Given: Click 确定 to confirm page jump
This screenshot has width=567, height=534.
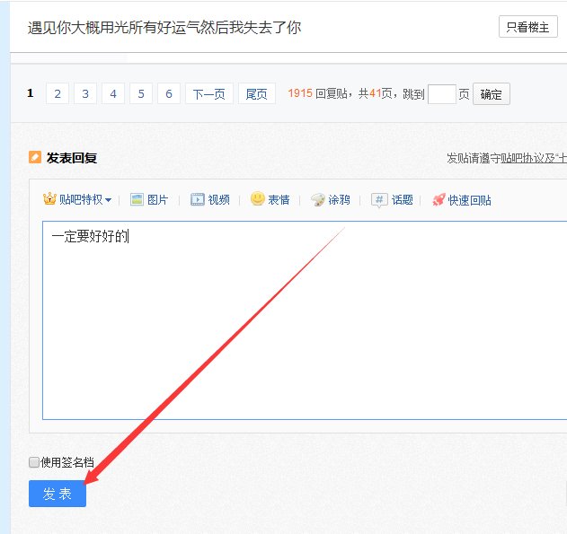Looking at the screenshot, I should [x=492, y=94].
